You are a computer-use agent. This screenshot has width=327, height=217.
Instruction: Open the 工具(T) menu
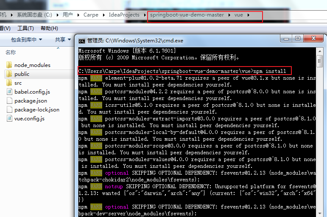point(25,28)
